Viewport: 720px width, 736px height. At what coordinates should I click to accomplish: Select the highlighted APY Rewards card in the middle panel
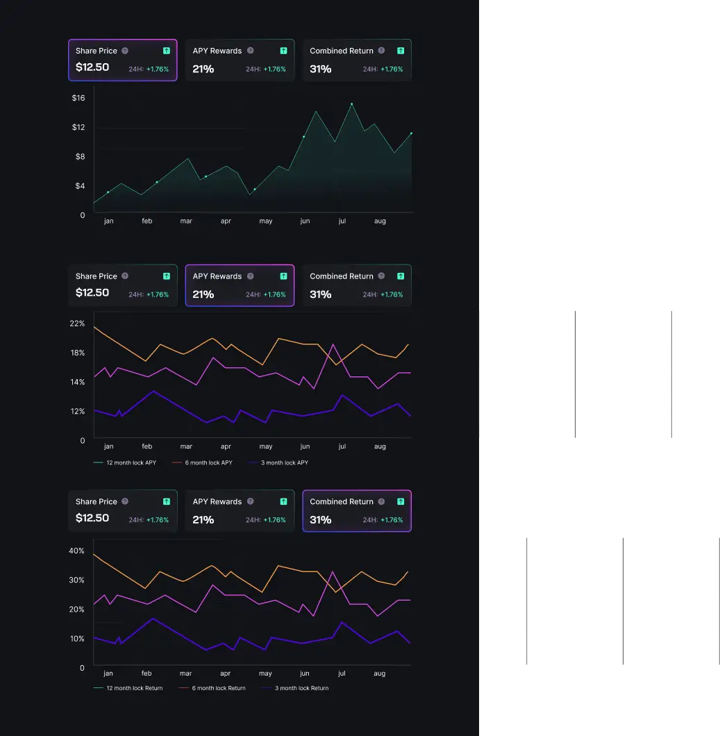click(240, 285)
